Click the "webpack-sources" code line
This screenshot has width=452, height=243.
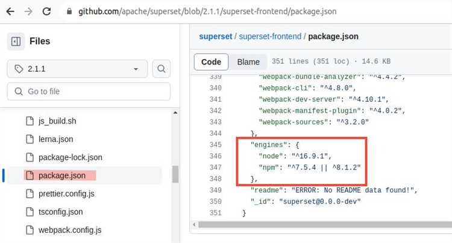coord(313,122)
